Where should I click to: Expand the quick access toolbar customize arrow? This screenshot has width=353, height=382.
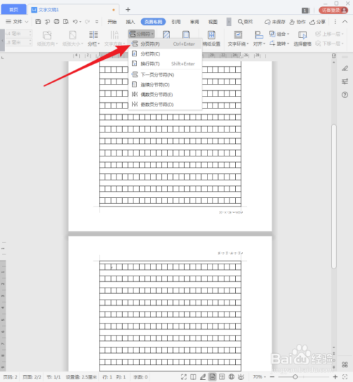(x=97, y=22)
